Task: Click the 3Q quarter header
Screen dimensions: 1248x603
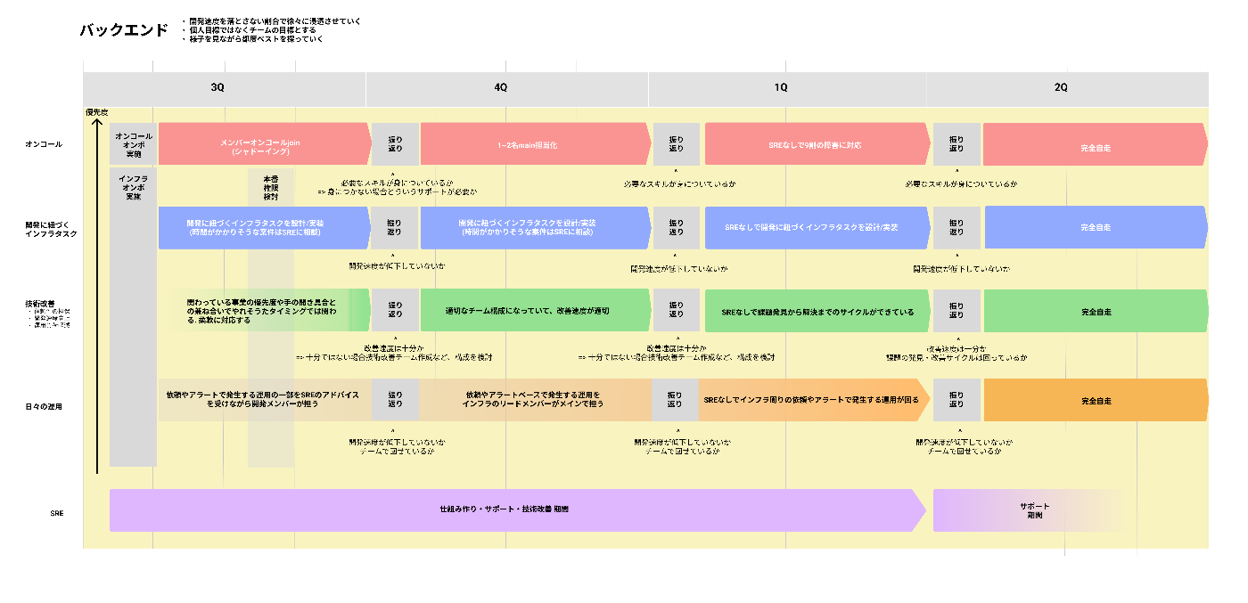Action: tap(218, 87)
